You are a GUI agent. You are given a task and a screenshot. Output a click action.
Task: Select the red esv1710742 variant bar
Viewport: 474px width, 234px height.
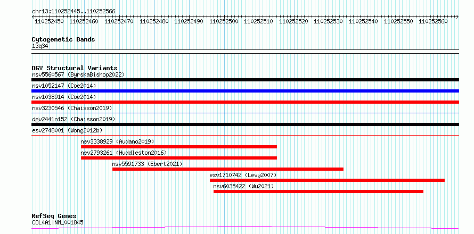tap(328, 180)
